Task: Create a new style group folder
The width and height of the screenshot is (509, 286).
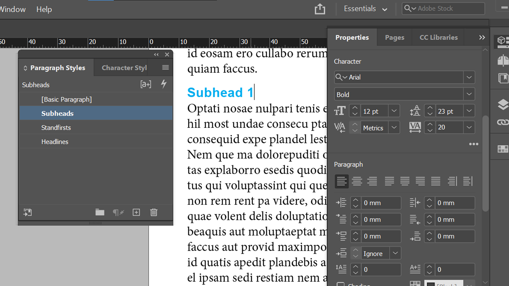Action: [x=100, y=212]
